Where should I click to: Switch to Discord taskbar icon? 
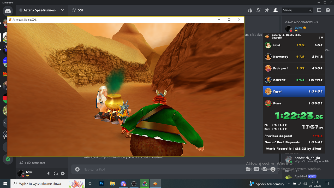point(123,184)
